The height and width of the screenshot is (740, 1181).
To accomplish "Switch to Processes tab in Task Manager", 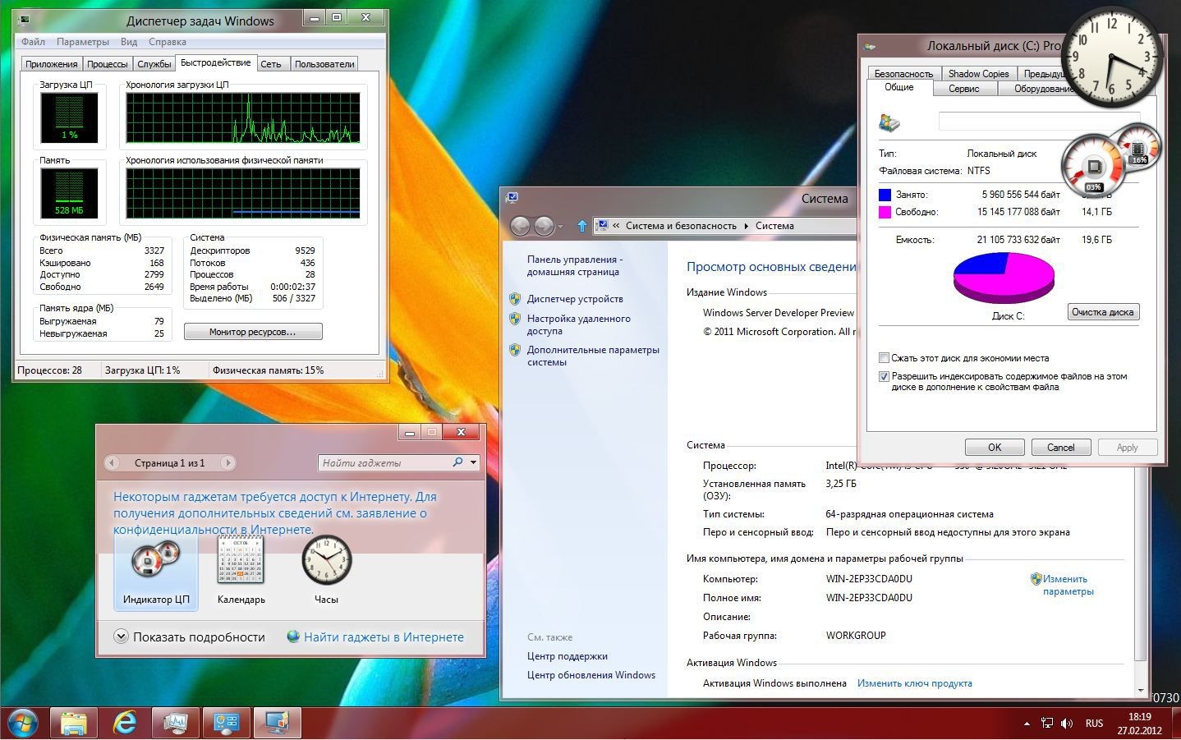I will (108, 64).
